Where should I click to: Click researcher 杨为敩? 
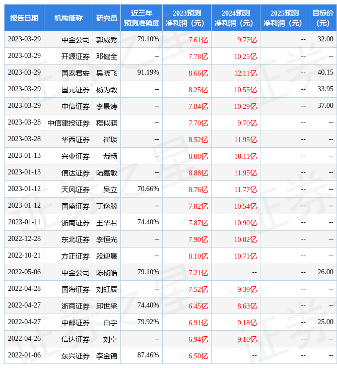click(x=107, y=90)
